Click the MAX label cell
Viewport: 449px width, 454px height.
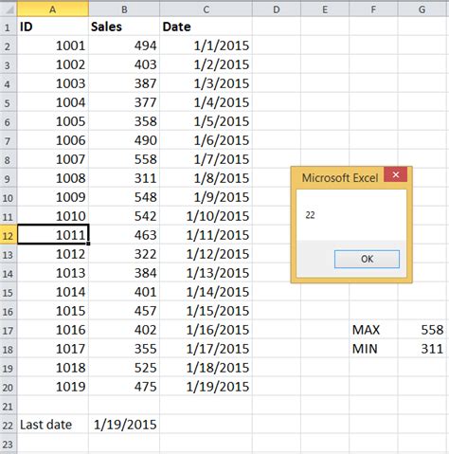[x=373, y=330]
